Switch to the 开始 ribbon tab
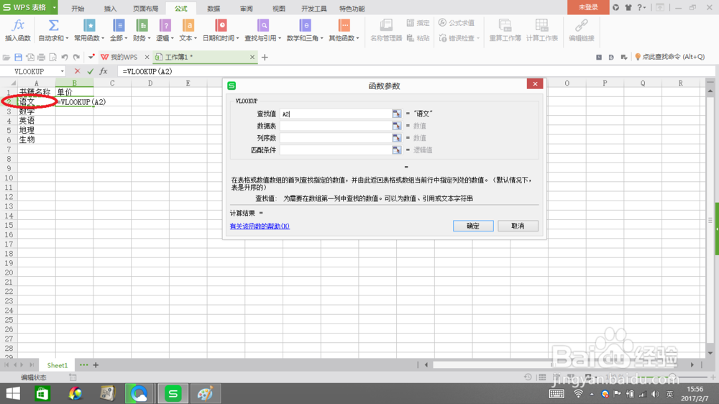 click(78, 9)
